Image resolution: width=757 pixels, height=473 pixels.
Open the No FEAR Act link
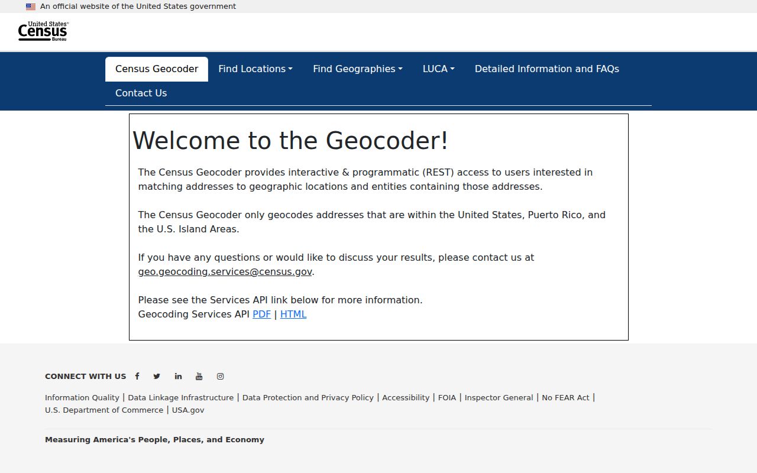pyautogui.click(x=565, y=397)
